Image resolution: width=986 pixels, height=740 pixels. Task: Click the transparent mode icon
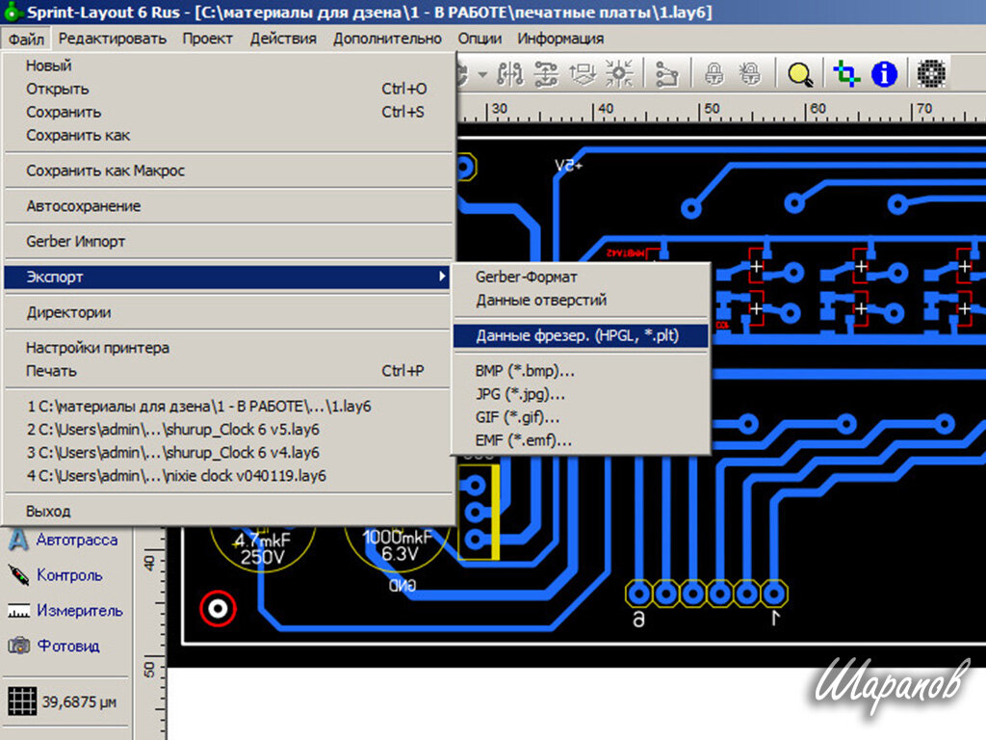point(846,73)
